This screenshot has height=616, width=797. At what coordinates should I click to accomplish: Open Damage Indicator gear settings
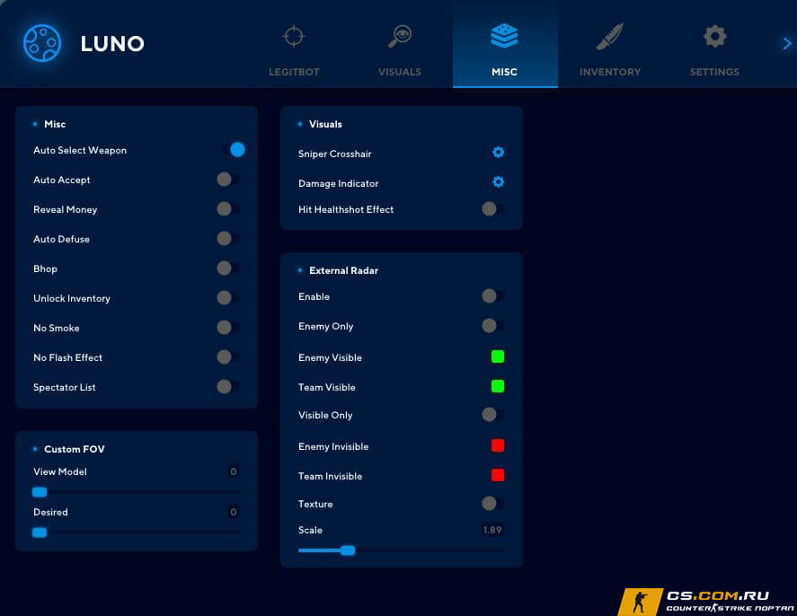click(498, 182)
